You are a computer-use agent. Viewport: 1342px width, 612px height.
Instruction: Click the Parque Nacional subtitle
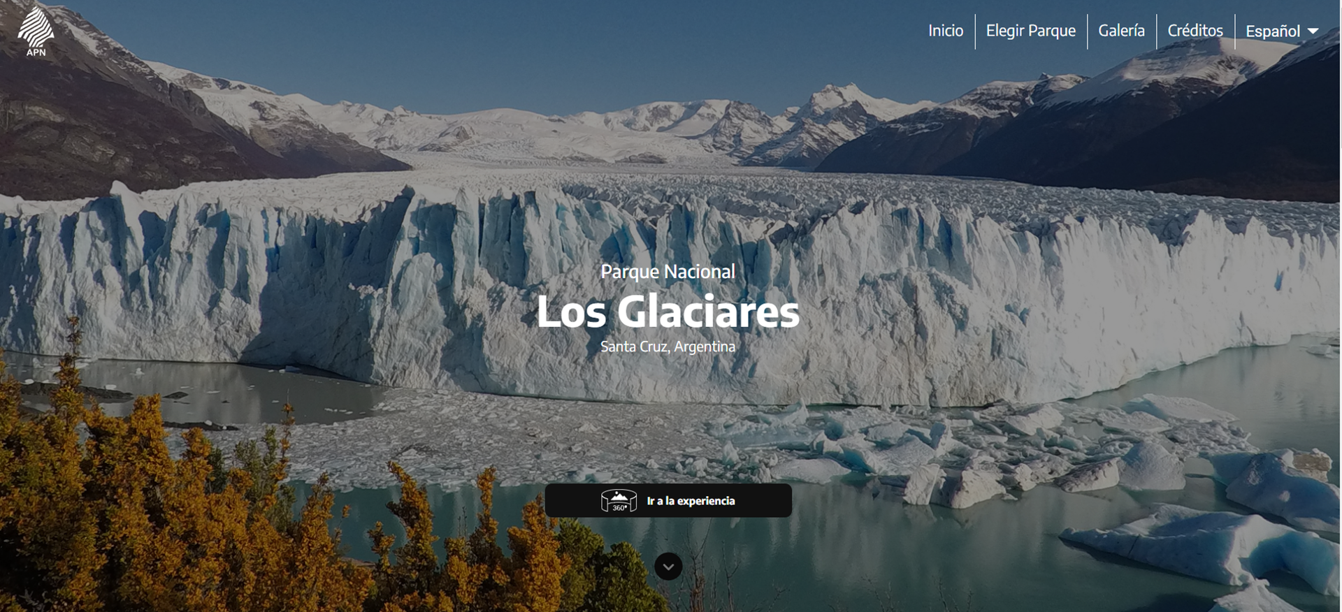click(x=668, y=272)
